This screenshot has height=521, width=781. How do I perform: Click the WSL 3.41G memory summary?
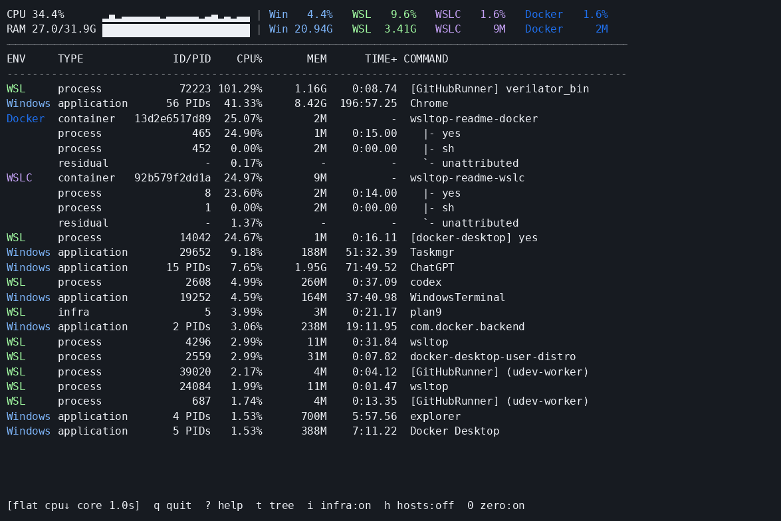point(384,29)
